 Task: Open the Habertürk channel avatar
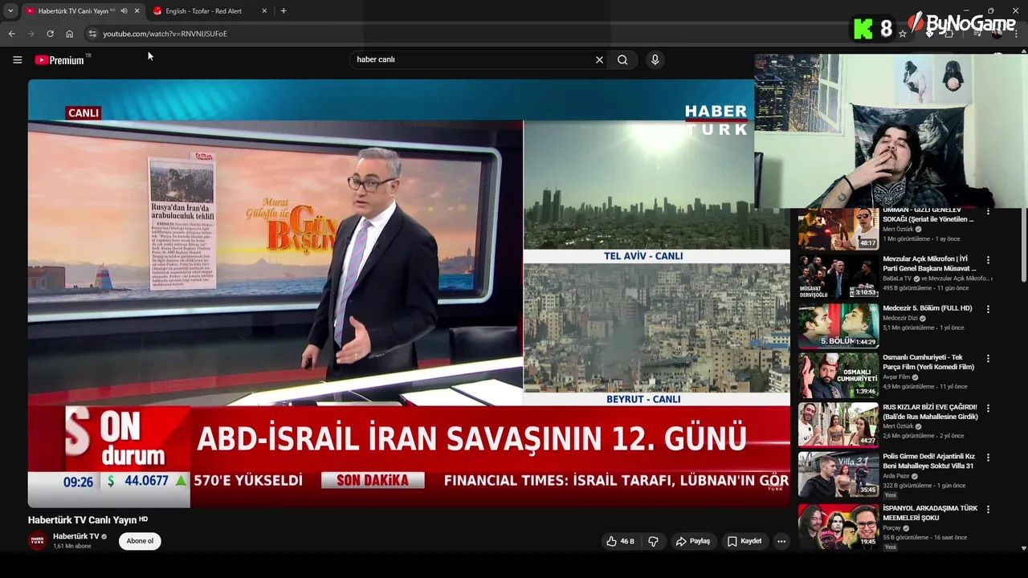(x=37, y=541)
